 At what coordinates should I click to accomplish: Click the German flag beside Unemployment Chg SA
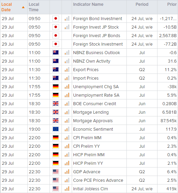coord(56,86)
